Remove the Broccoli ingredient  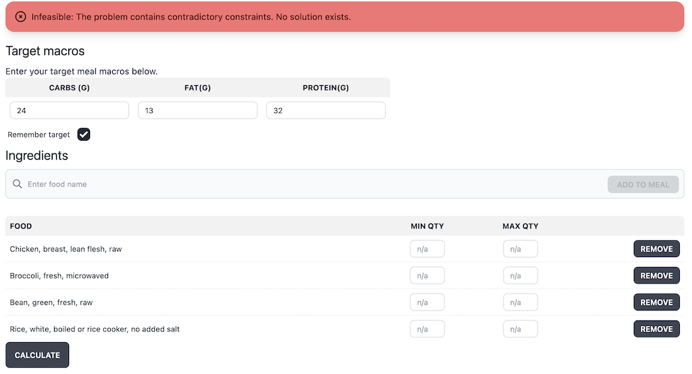pyautogui.click(x=656, y=276)
